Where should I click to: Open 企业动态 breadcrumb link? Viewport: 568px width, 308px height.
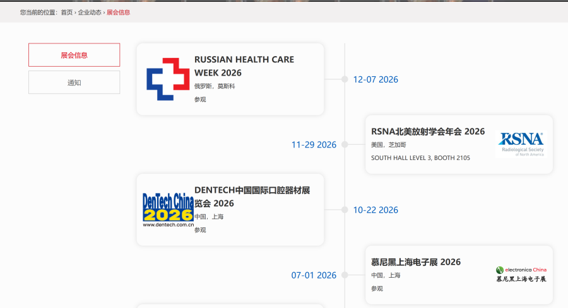coord(90,13)
